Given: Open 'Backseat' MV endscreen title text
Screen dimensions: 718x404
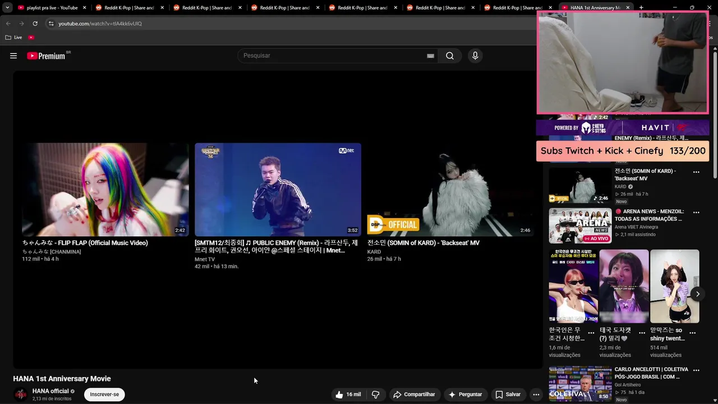Looking at the screenshot, I should click(424, 243).
